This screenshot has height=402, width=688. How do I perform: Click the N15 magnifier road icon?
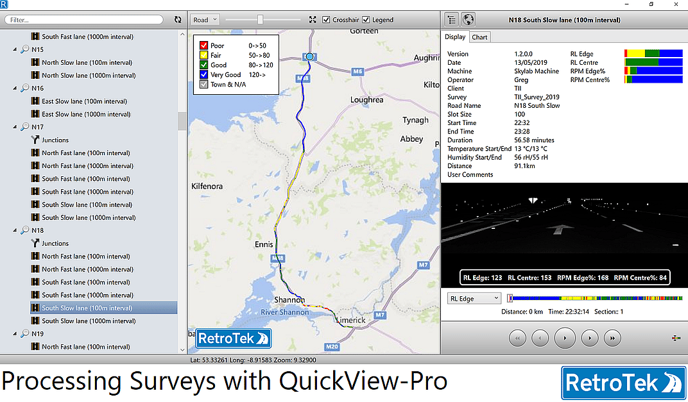pos(25,49)
